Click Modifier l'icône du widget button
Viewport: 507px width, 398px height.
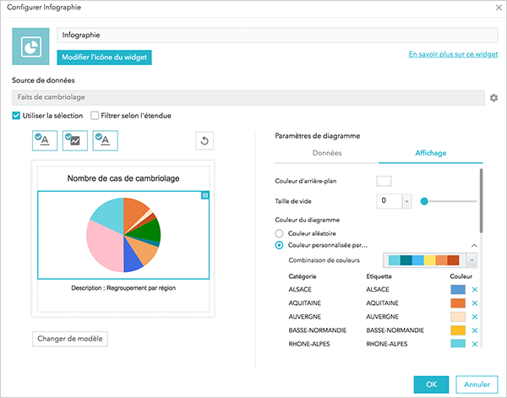pyautogui.click(x=104, y=57)
